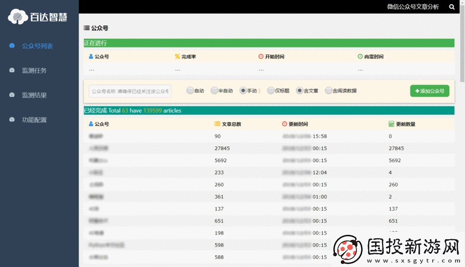The image size is (465, 267).
Task: Click the percent icon beside 完成率
Action: click(x=177, y=56)
